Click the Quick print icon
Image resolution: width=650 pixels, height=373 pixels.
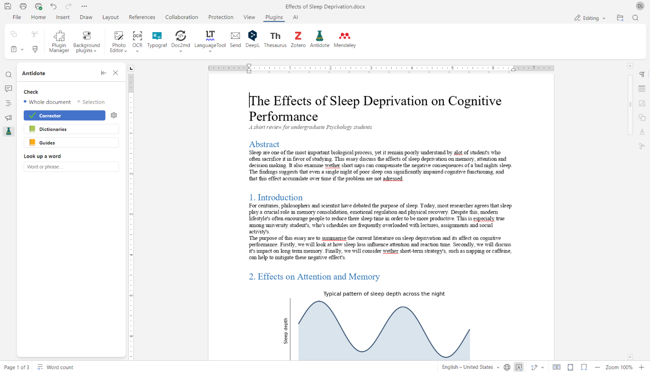click(x=39, y=6)
